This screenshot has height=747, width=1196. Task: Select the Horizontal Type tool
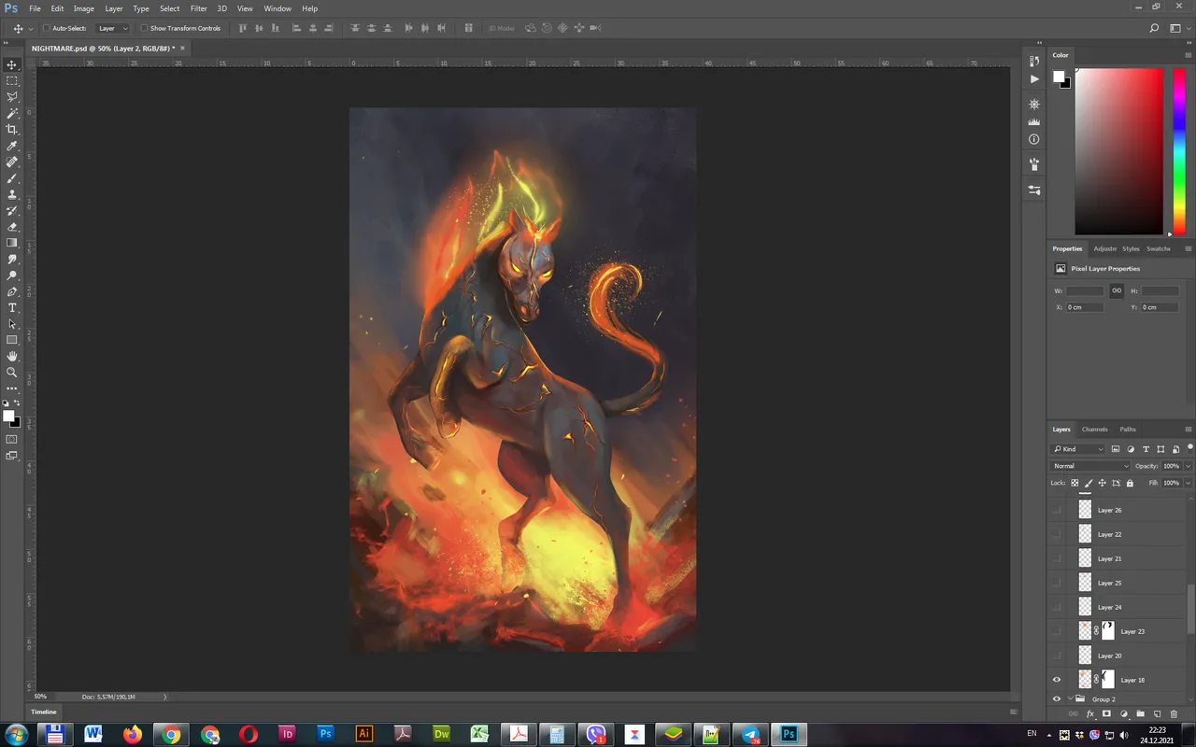(x=12, y=308)
